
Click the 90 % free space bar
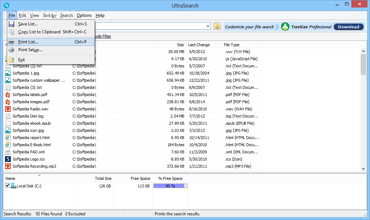point(170,186)
